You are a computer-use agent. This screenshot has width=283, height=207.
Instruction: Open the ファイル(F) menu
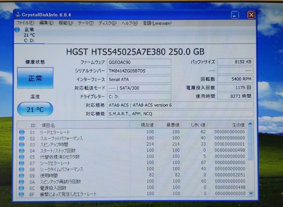(25, 23)
